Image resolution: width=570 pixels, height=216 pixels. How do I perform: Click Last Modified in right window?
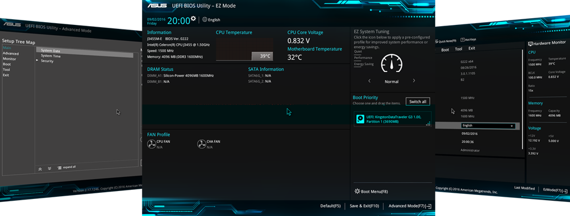[525, 188]
